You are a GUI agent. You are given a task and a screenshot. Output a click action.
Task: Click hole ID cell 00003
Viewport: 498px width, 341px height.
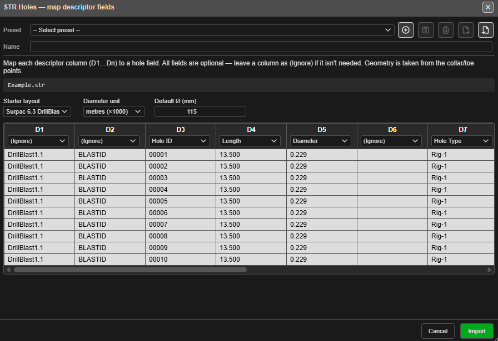point(181,178)
